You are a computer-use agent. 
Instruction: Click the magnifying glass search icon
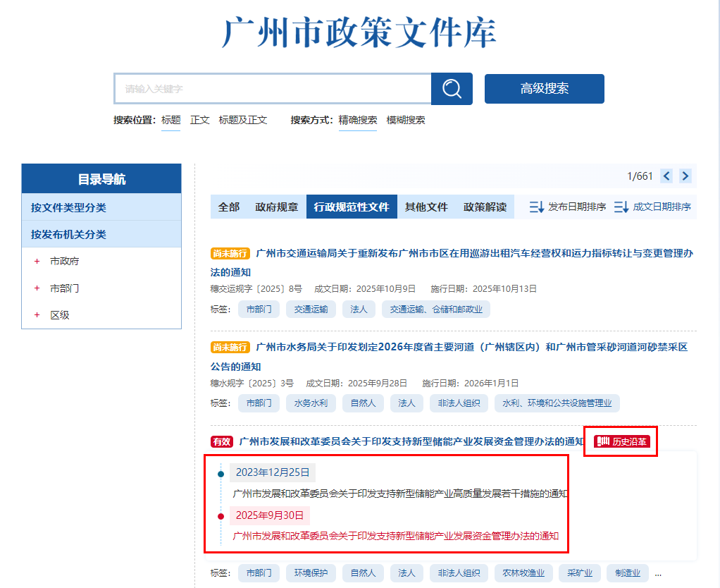coord(451,88)
